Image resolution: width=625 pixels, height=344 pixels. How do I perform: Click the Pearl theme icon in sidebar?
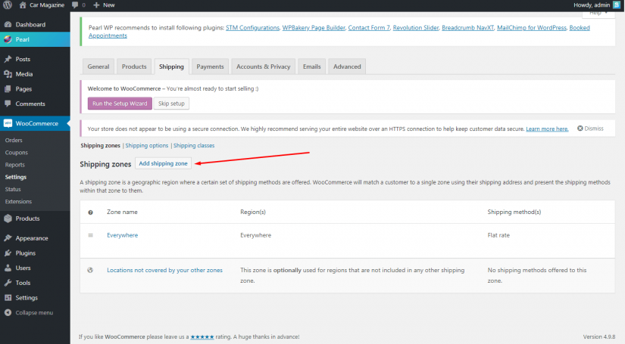(8, 39)
